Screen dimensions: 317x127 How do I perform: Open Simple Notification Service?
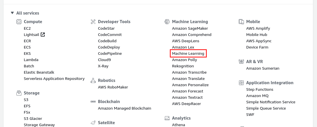[271, 102]
